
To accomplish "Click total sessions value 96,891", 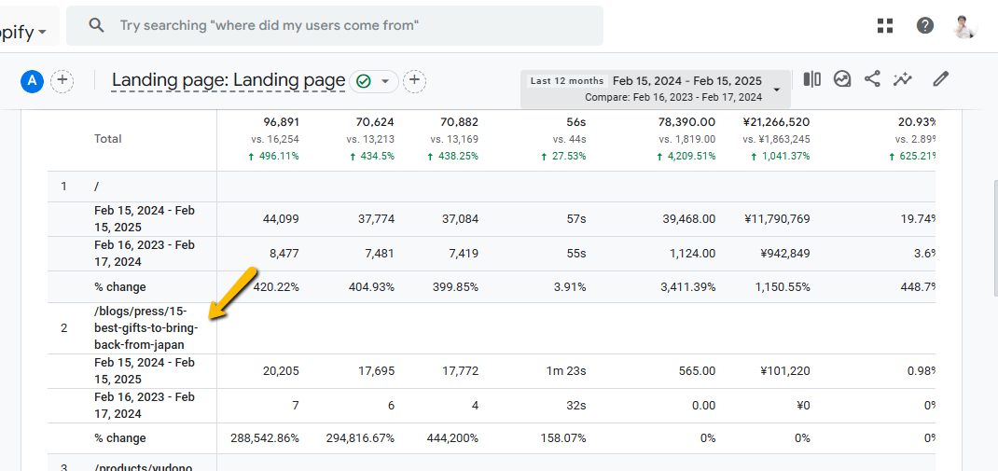I will click(x=281, y=122).
